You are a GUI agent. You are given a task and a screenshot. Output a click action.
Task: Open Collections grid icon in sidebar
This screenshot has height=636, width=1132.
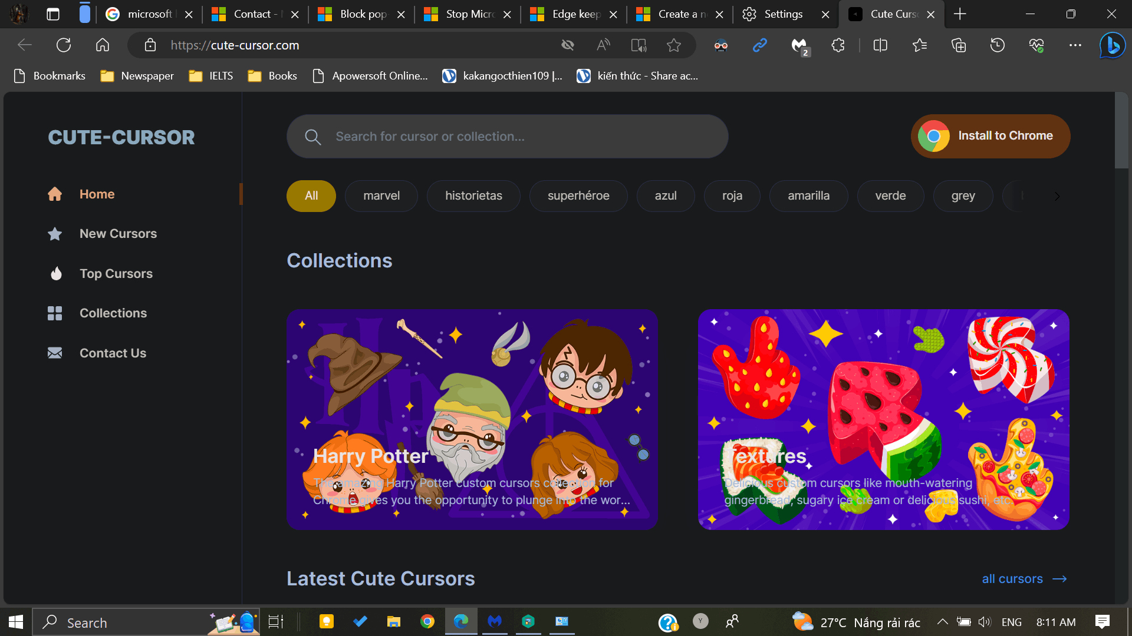click(x=55, y=313)
